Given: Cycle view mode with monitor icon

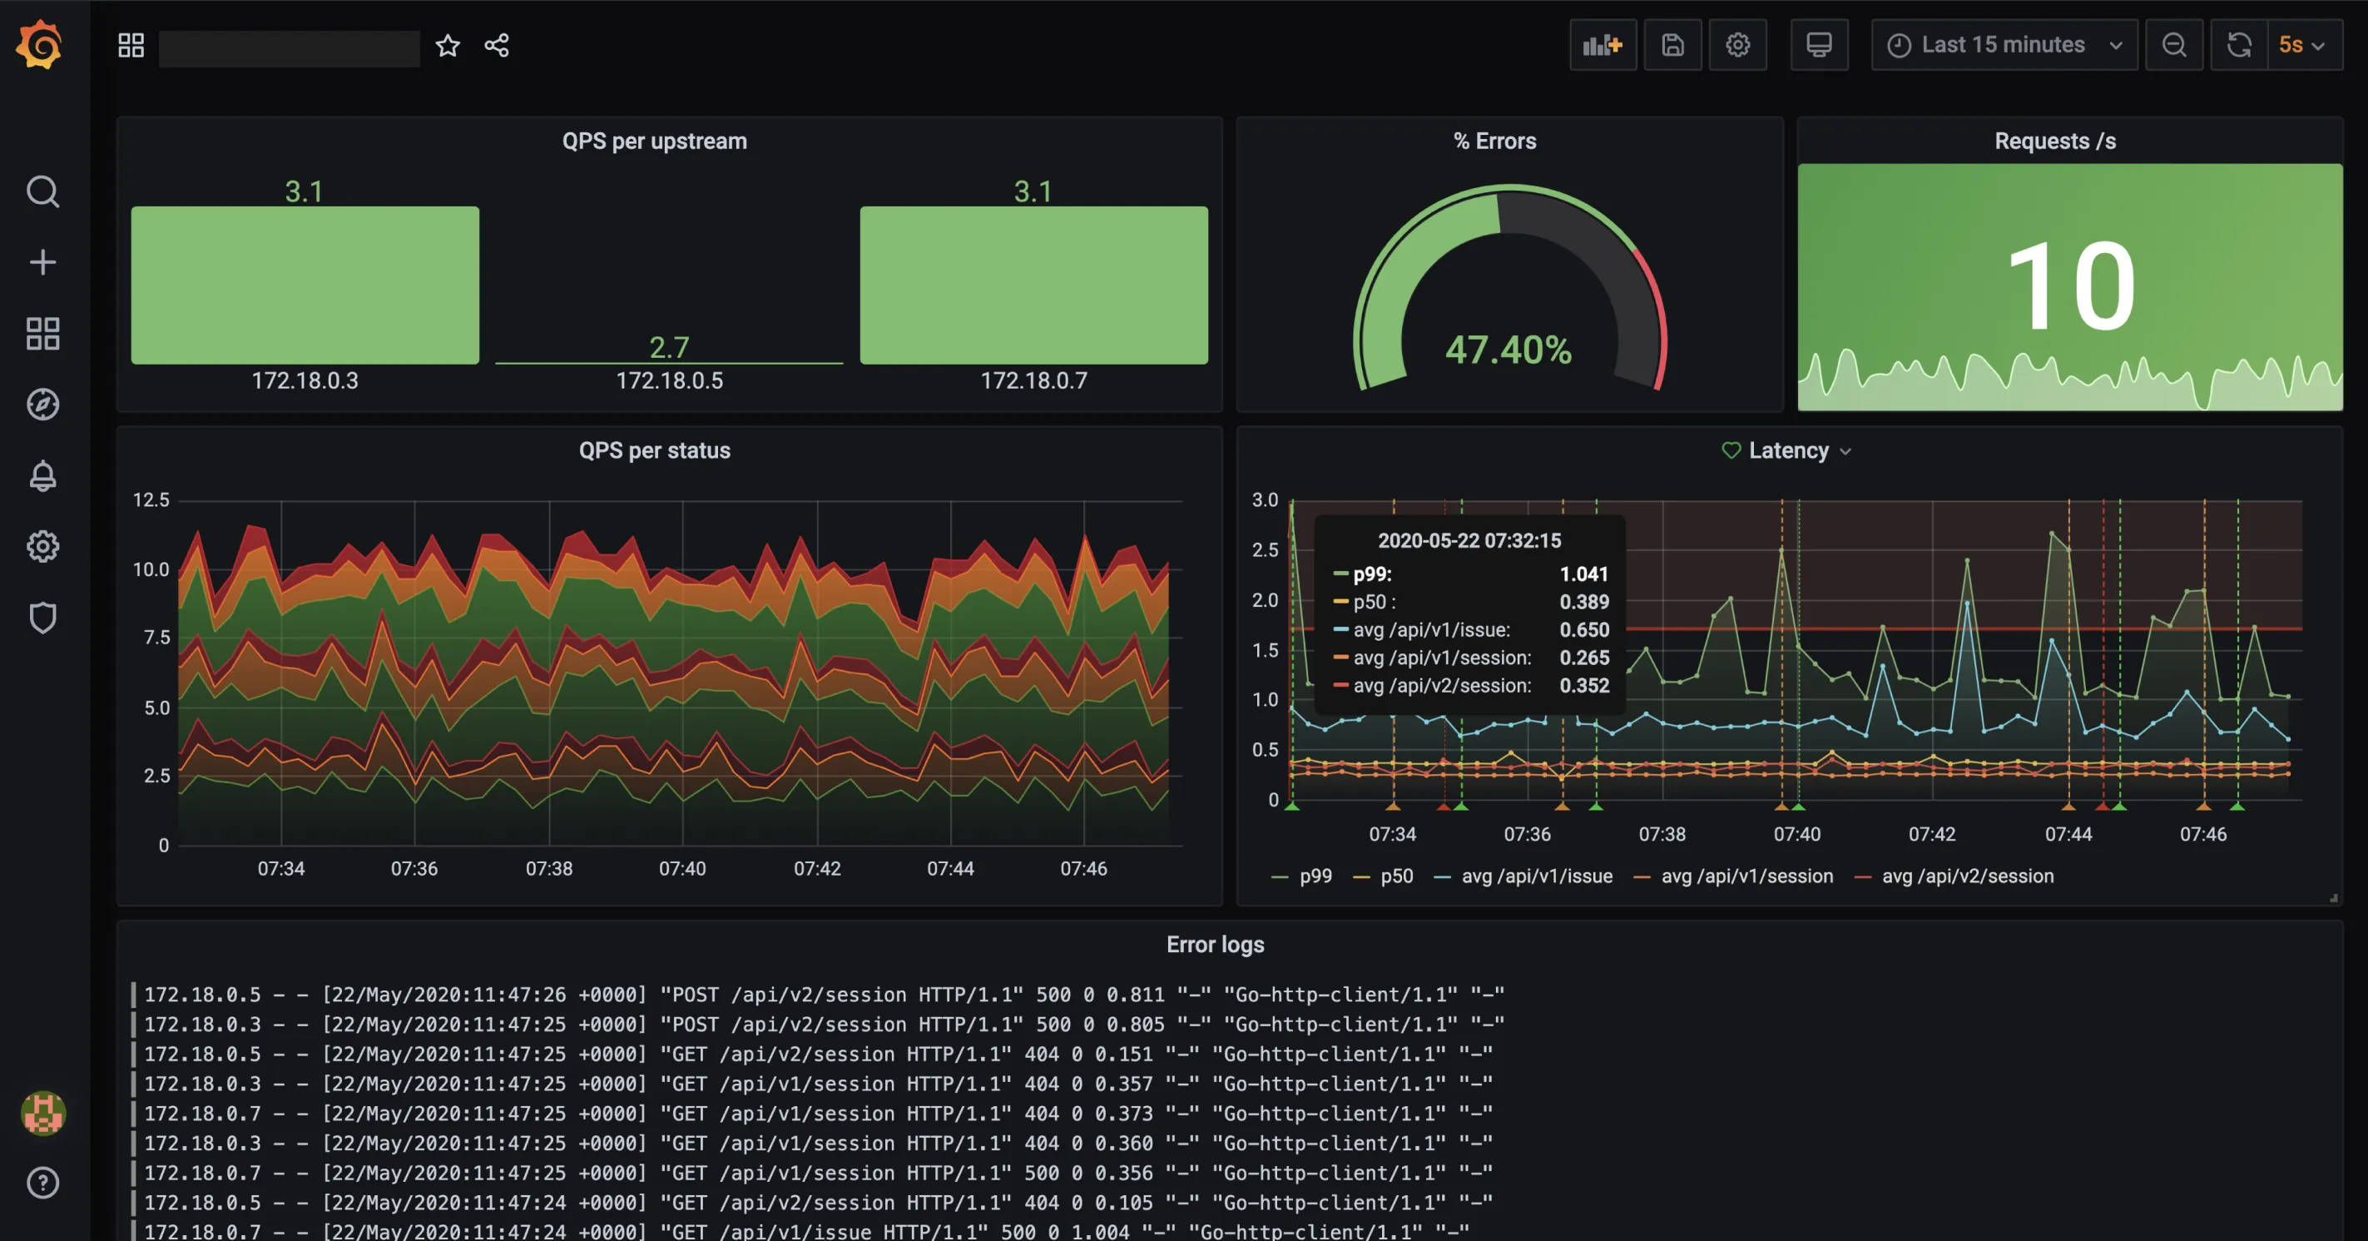Looking at the screenshot, I should (1818, 45).
